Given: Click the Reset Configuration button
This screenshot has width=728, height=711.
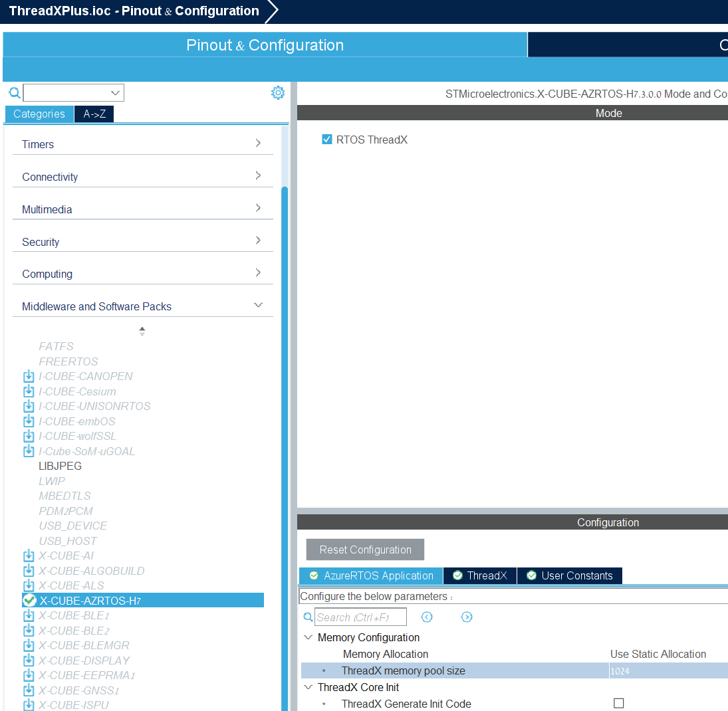Looking at the screenshot, I should click(364, 550).
